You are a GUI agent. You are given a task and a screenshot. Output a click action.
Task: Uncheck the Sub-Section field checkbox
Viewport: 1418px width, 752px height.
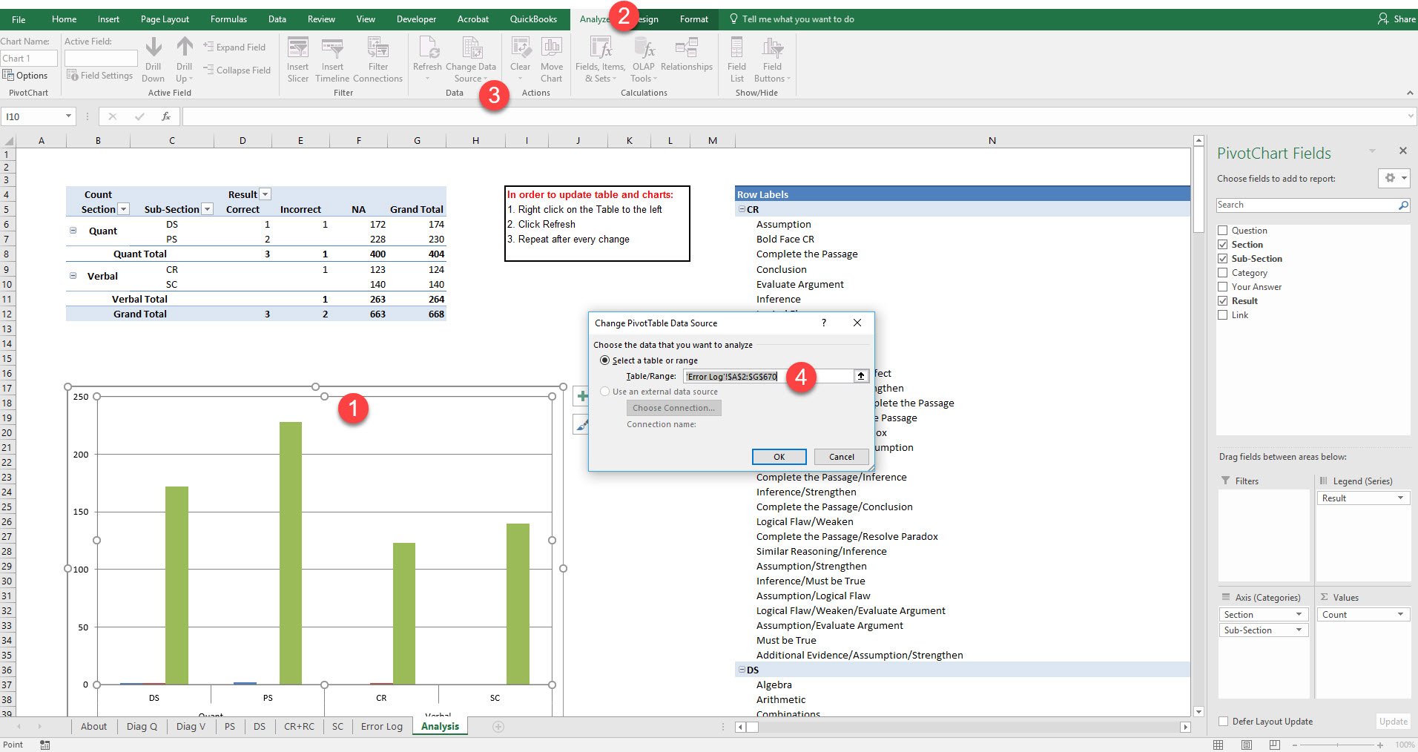point(1222,259)
